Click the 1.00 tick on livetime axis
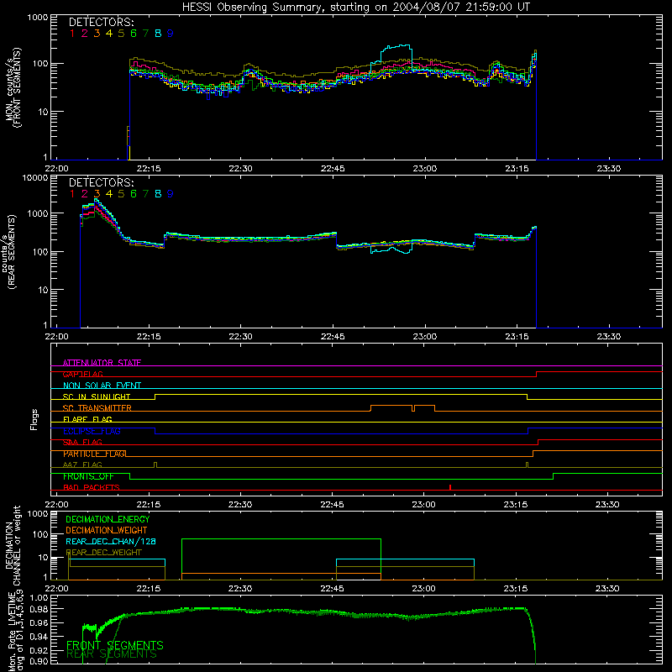672x672 pixels. coord(39,598)
